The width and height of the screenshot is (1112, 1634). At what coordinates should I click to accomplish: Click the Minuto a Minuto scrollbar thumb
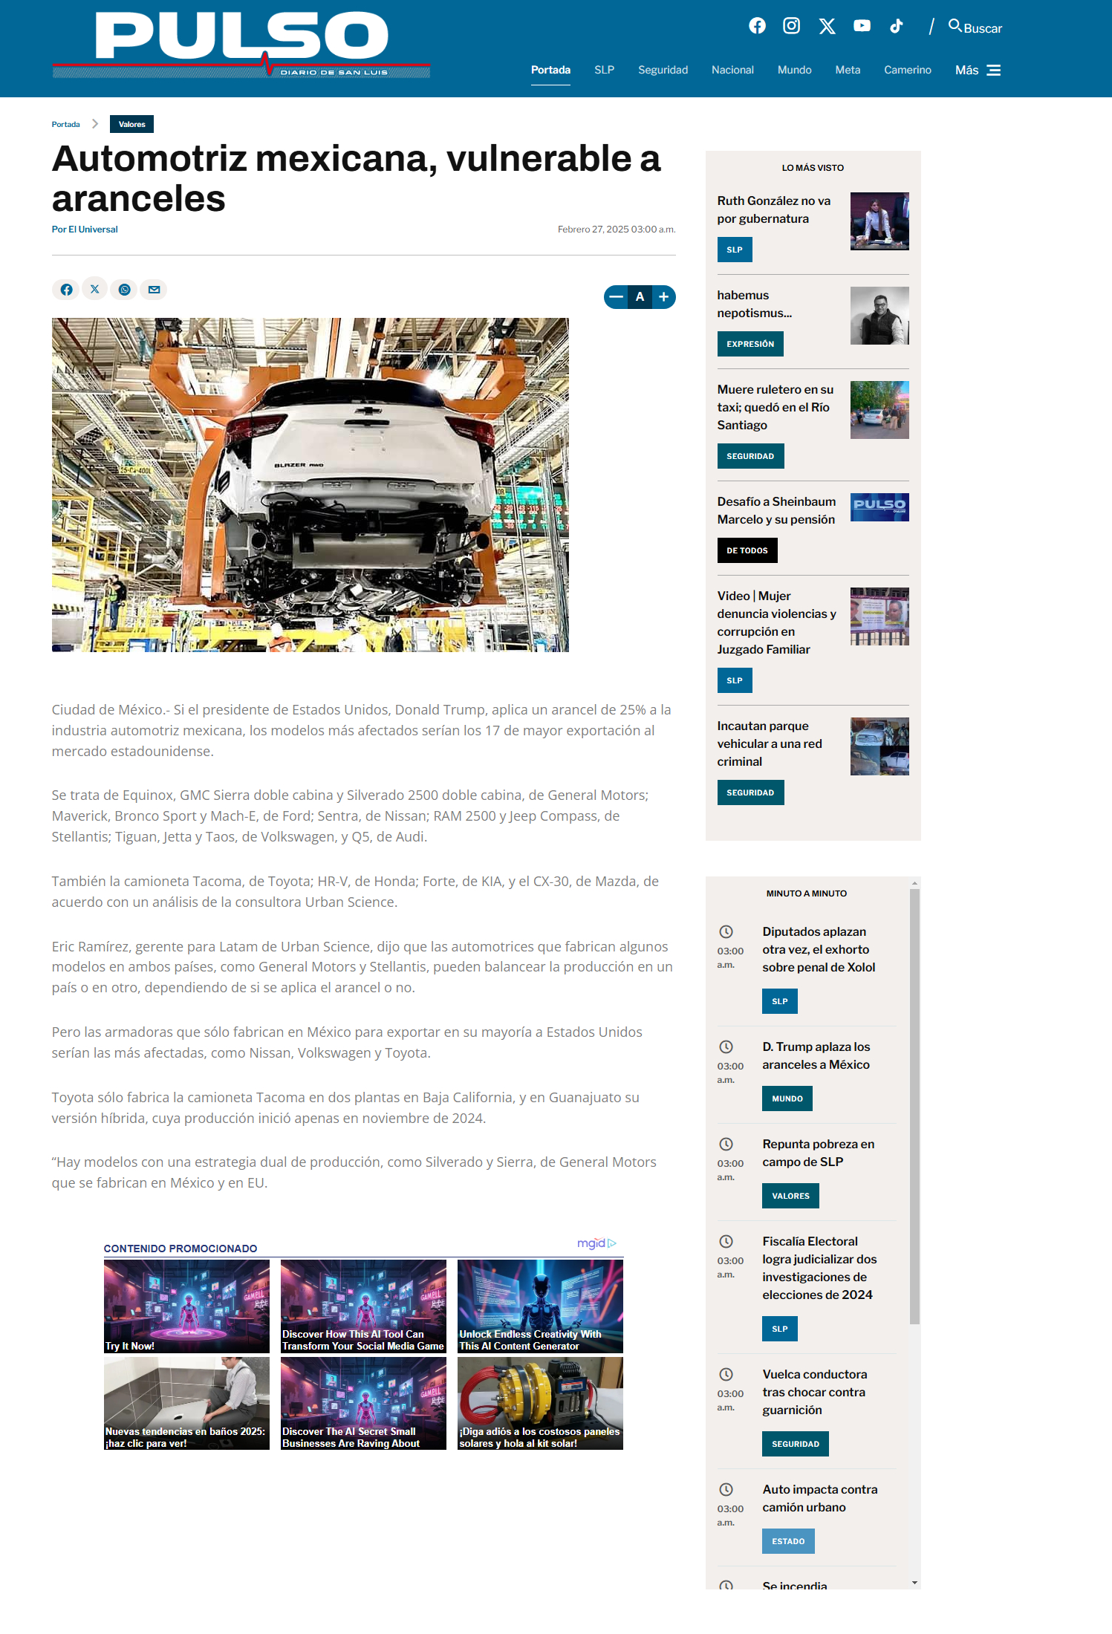[x=914, y=1107]
